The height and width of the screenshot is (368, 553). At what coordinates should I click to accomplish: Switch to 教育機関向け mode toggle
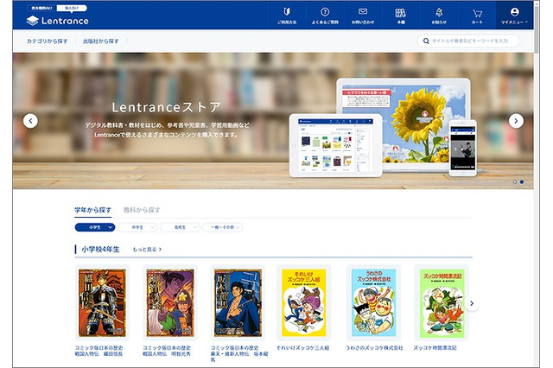click(x=41, y=8)
